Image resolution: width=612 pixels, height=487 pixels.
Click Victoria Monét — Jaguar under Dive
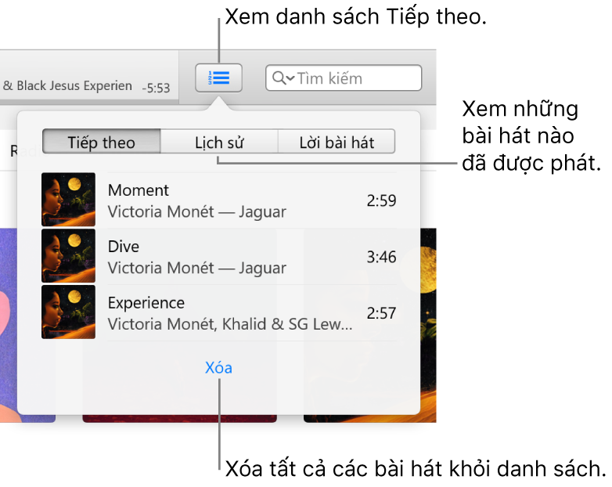pos(197,268)
